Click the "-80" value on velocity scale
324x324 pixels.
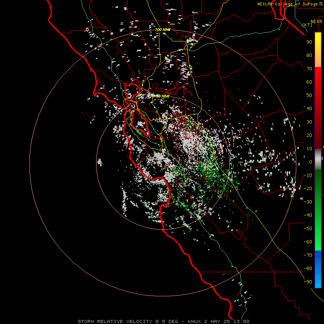(x=308, y=269)
